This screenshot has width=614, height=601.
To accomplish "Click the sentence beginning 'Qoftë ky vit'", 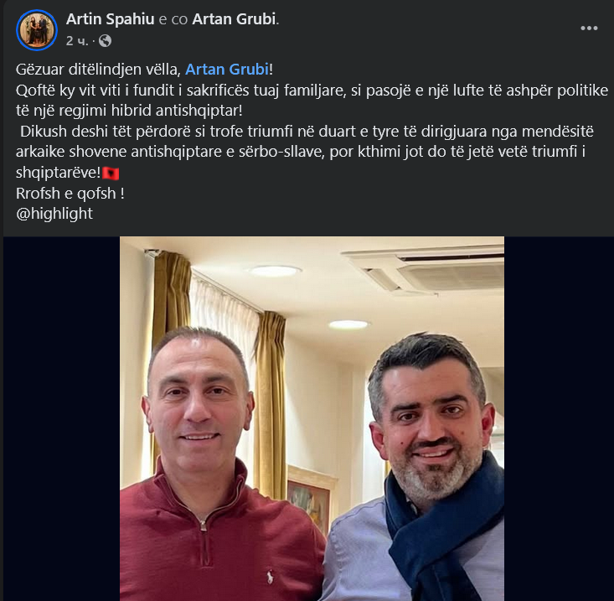I will [312, 101].
